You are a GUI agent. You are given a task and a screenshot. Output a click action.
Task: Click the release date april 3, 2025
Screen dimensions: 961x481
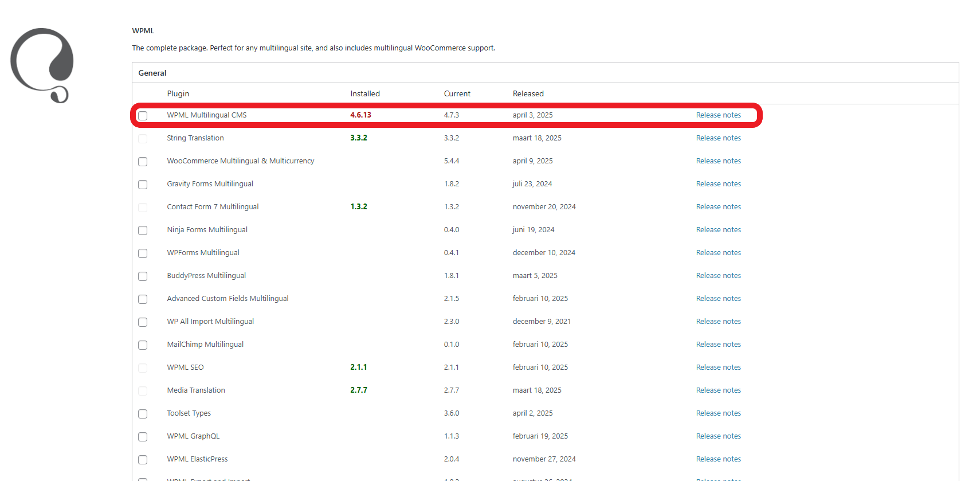[532, 115]
